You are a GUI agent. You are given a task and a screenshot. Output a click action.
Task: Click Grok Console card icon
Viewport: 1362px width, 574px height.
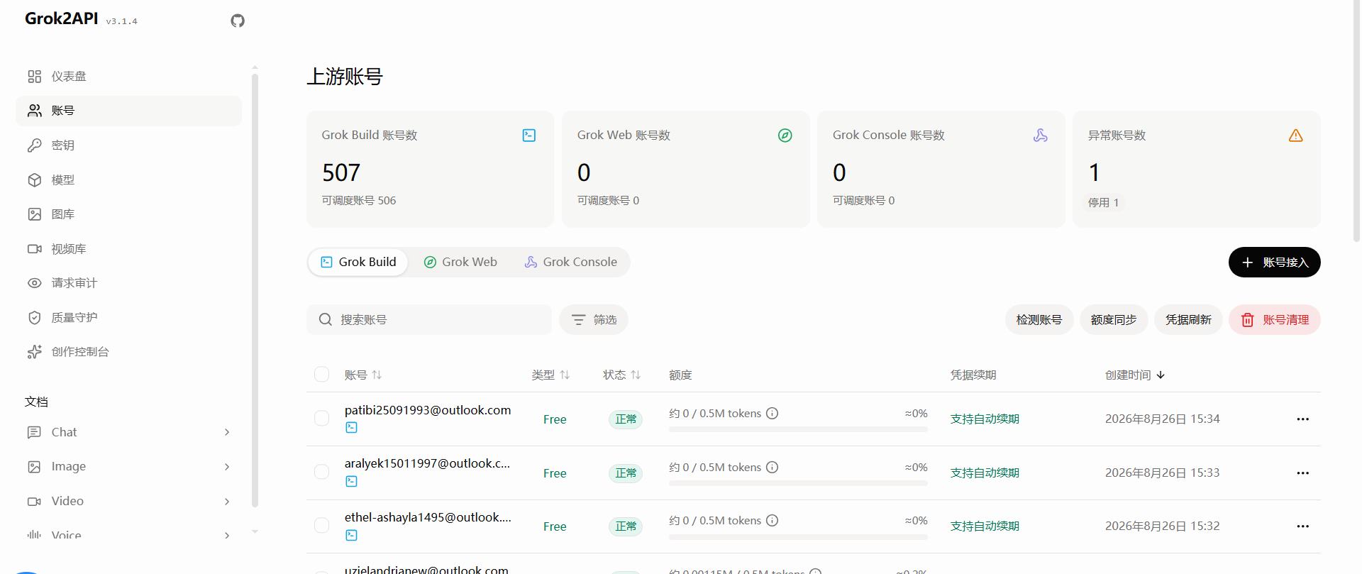(1040, 136)
